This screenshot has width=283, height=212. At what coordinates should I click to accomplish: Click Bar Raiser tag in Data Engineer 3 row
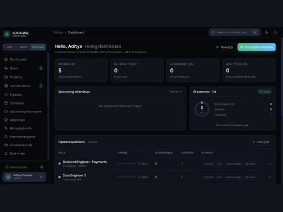(250, 177)
